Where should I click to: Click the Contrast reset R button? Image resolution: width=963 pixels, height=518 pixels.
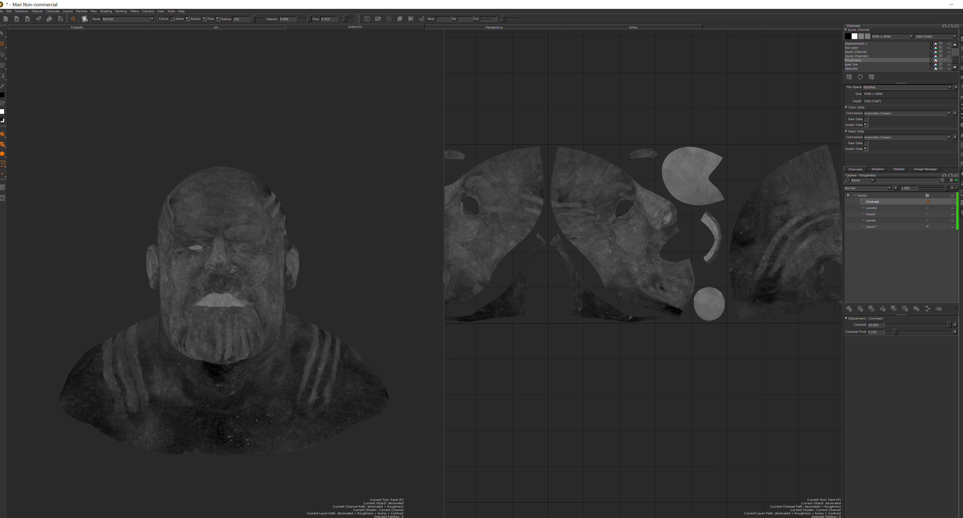(x=955, y=325)
